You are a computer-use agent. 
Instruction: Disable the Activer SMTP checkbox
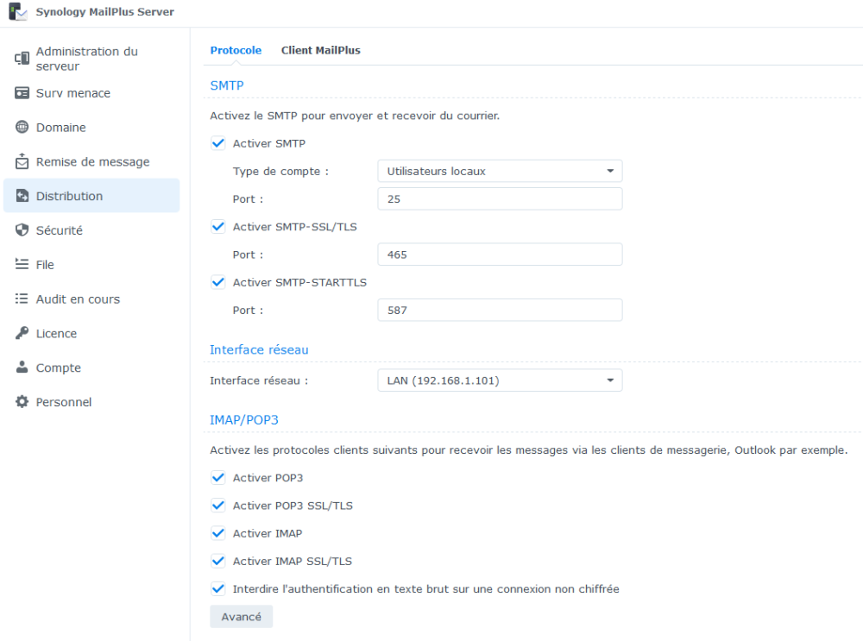click(x=217, y=143)
